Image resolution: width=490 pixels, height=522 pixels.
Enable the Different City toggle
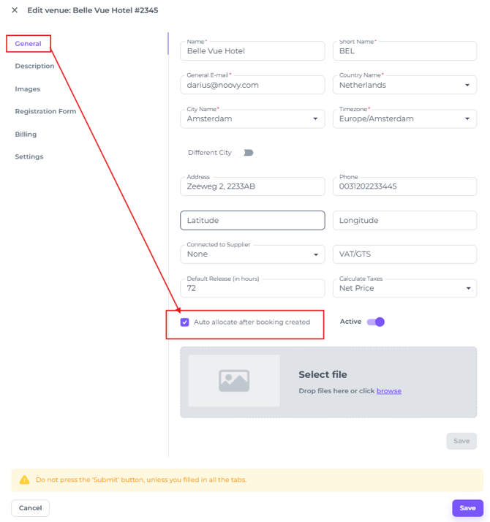[249, 153]
